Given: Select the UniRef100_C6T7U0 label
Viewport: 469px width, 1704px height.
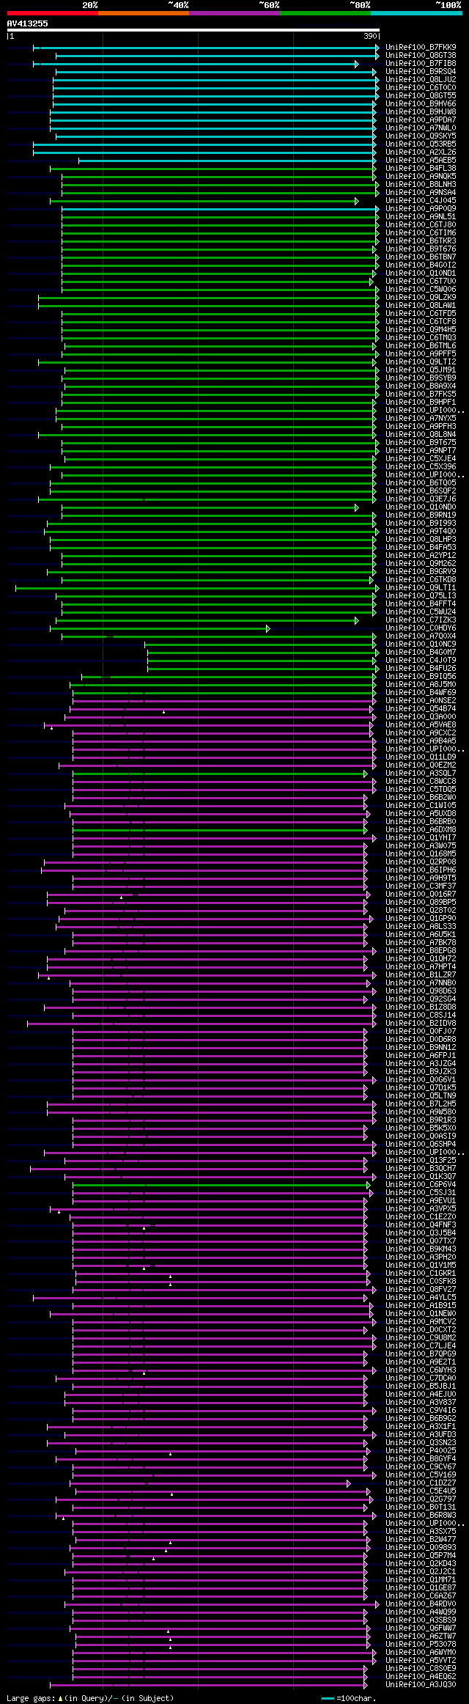Looking at the screenshot, I should coord(421,282).
